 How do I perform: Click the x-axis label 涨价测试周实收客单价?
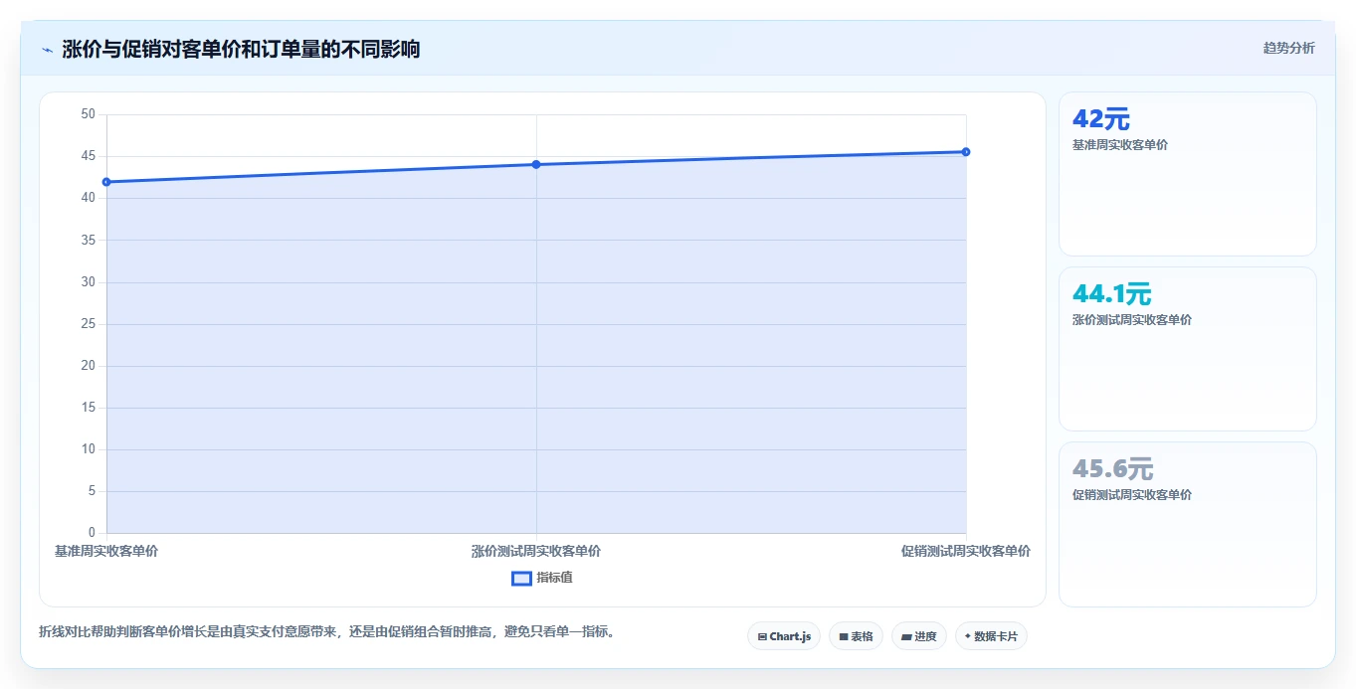pyautogui.click(x=536, y=551)
